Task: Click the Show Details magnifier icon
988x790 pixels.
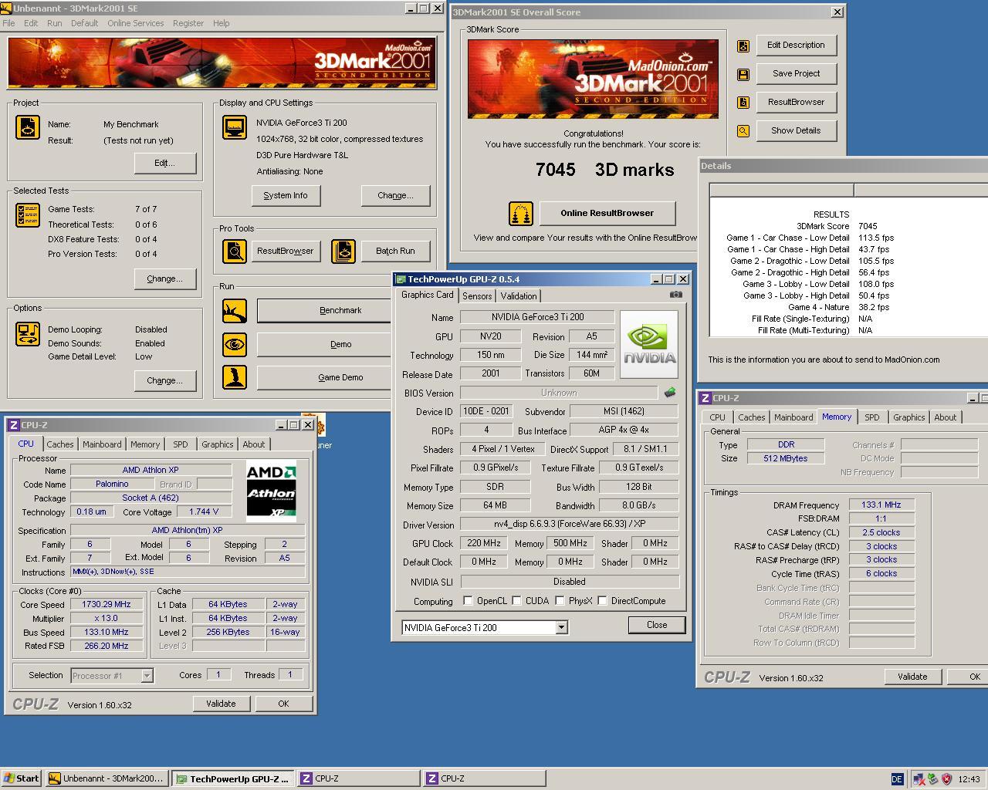Action: 743,131
